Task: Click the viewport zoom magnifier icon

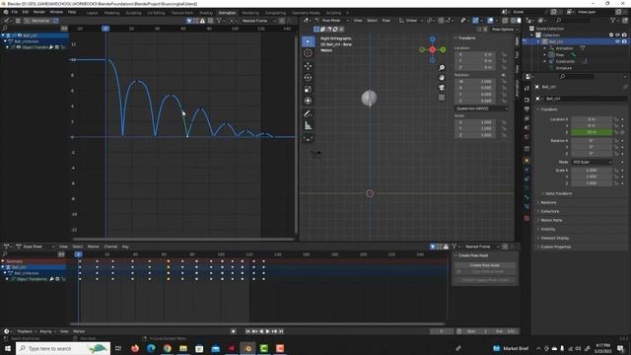Action: coord(442,68)
